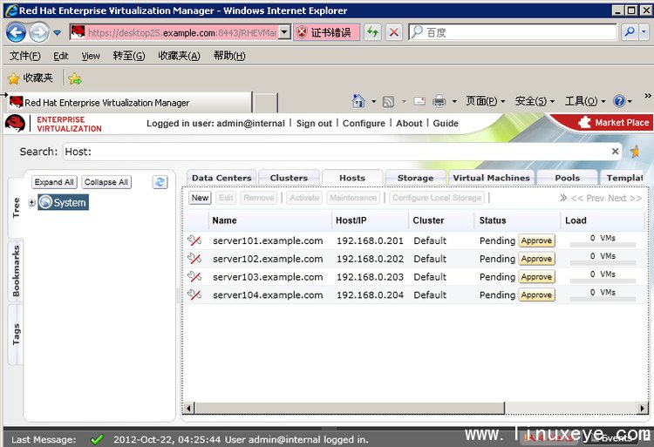Click the Print icon

click(439, 101)
